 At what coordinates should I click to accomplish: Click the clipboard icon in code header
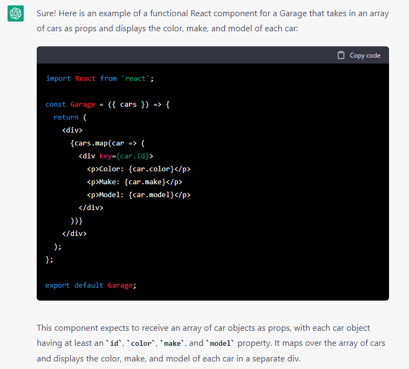click(341, 55)
